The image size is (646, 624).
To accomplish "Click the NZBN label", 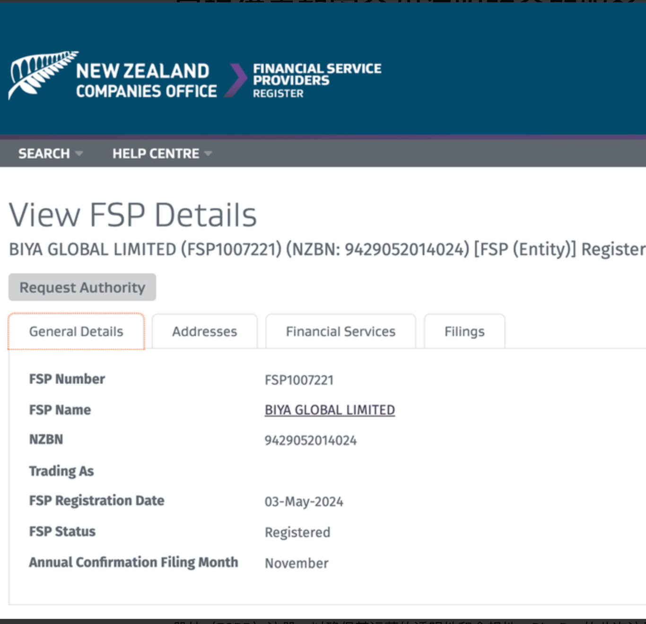I will pos(46,439).
